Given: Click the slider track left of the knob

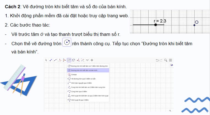Looking at the screenshot, I should point(143,25).
